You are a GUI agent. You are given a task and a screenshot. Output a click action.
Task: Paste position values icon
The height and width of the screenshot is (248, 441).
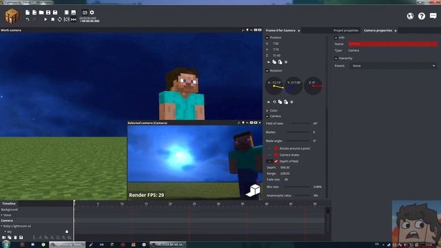click(x=280, y=62)
